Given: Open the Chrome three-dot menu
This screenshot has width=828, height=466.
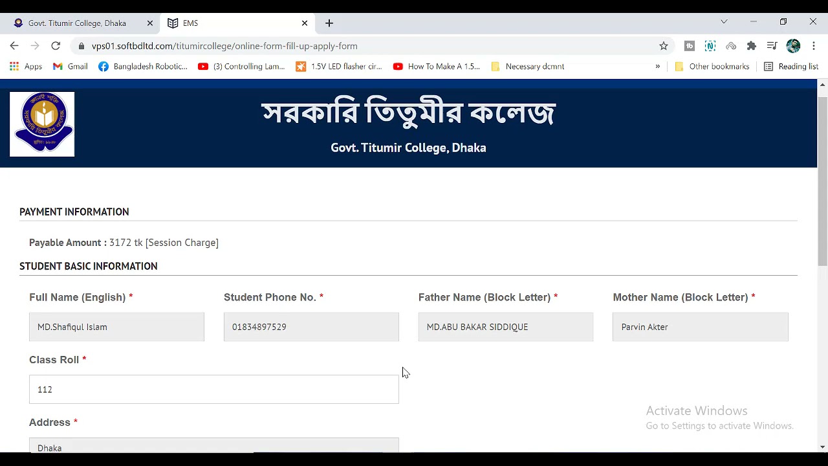Looking at the screenshot, I should click(813, 46).
